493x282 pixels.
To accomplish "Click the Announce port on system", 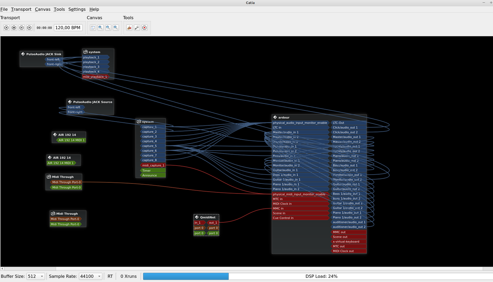I will click(x=153, y=175).
